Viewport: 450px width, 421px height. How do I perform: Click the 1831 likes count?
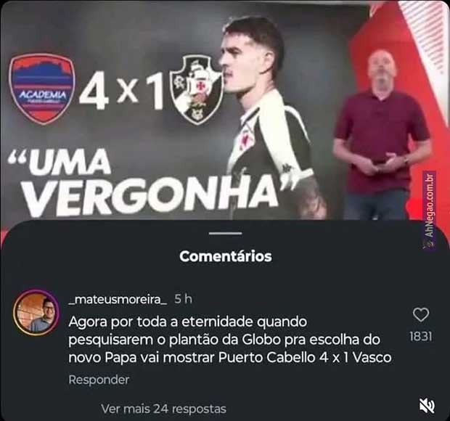pos(421,336)
